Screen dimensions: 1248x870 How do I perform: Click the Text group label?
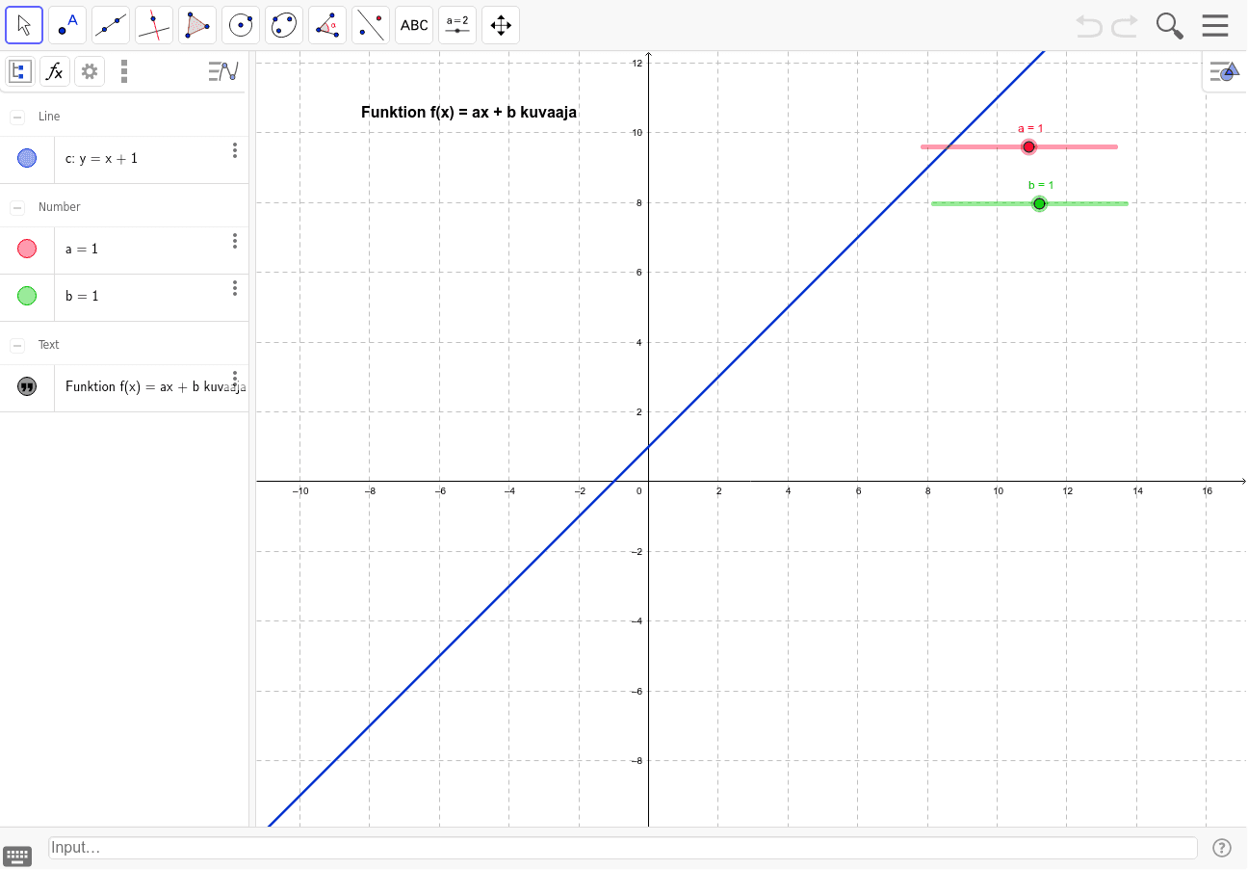49,345
